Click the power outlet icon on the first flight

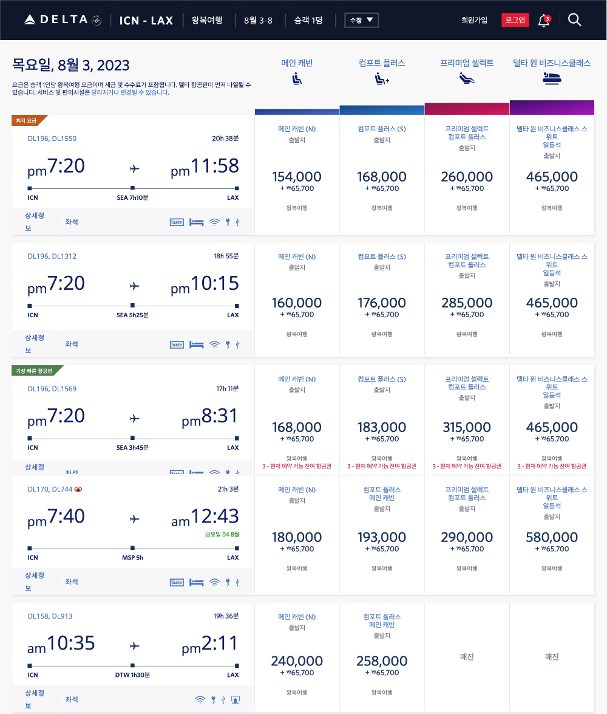click(x=228, y=222)
